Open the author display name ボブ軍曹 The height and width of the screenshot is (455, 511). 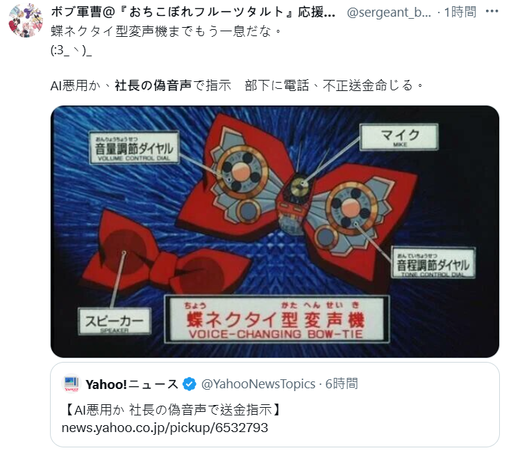[x=193, y=12]
